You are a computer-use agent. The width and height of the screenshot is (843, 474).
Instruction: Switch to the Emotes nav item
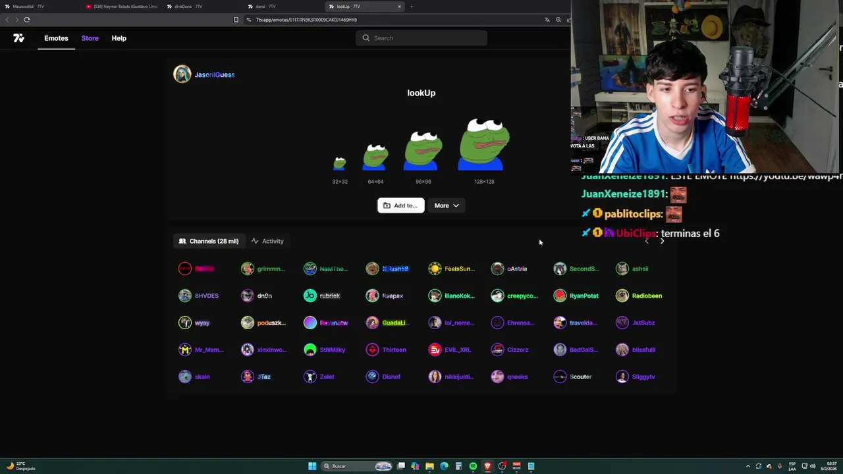56,38
